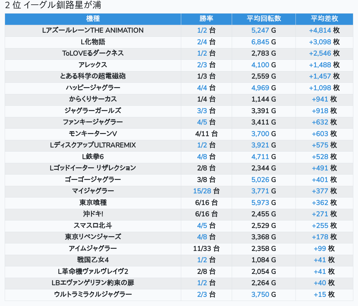Click the 平均回転数 column header
This screenshot has width=358, height=306.
click(x=264, y=19)
